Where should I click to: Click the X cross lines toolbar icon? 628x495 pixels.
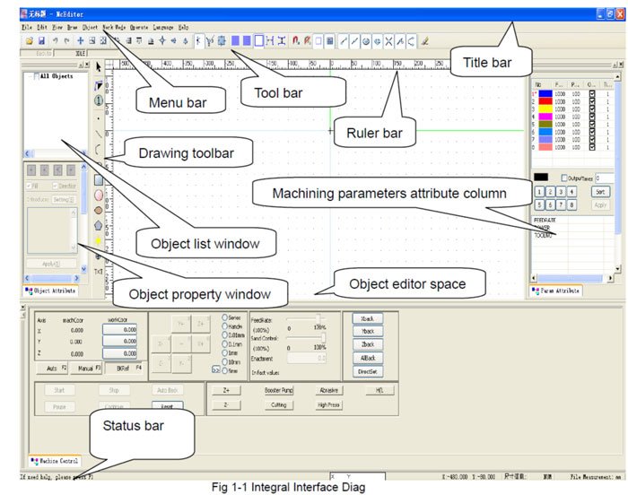[388, 41]
